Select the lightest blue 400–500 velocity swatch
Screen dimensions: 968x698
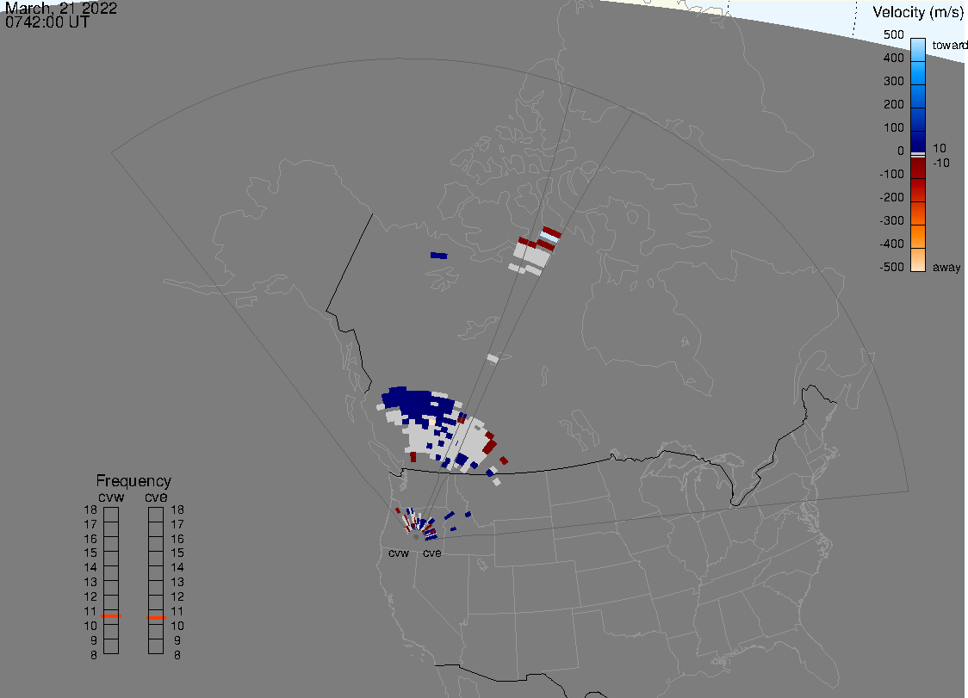pos(918,49)
